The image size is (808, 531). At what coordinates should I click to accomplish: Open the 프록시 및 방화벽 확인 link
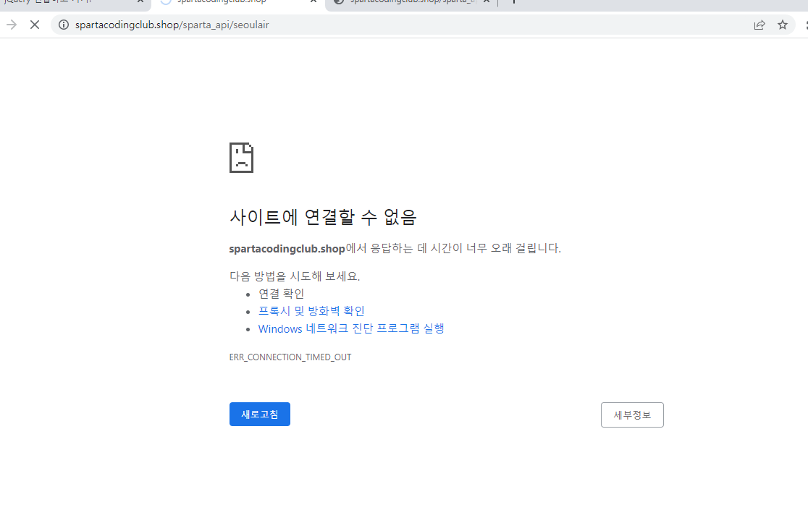coord(311,311)
